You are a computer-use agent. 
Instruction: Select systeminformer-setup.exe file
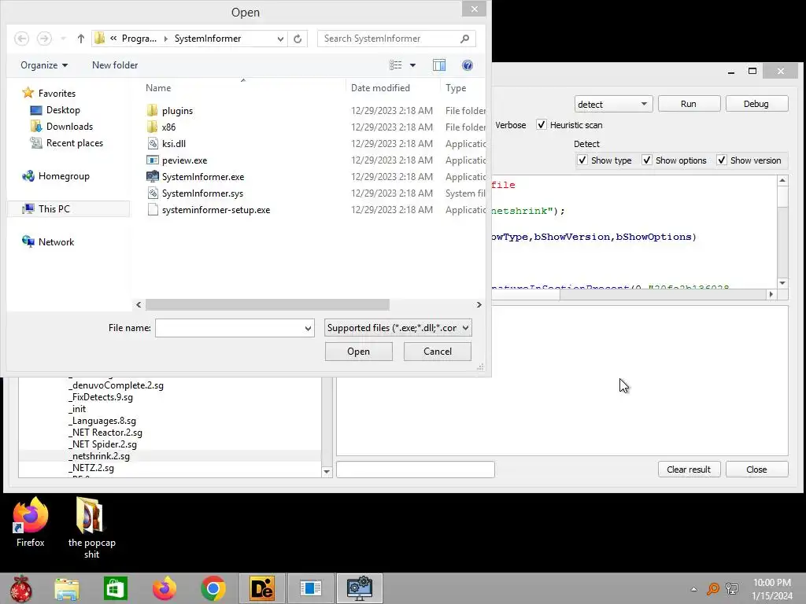[x=216, y=209]
